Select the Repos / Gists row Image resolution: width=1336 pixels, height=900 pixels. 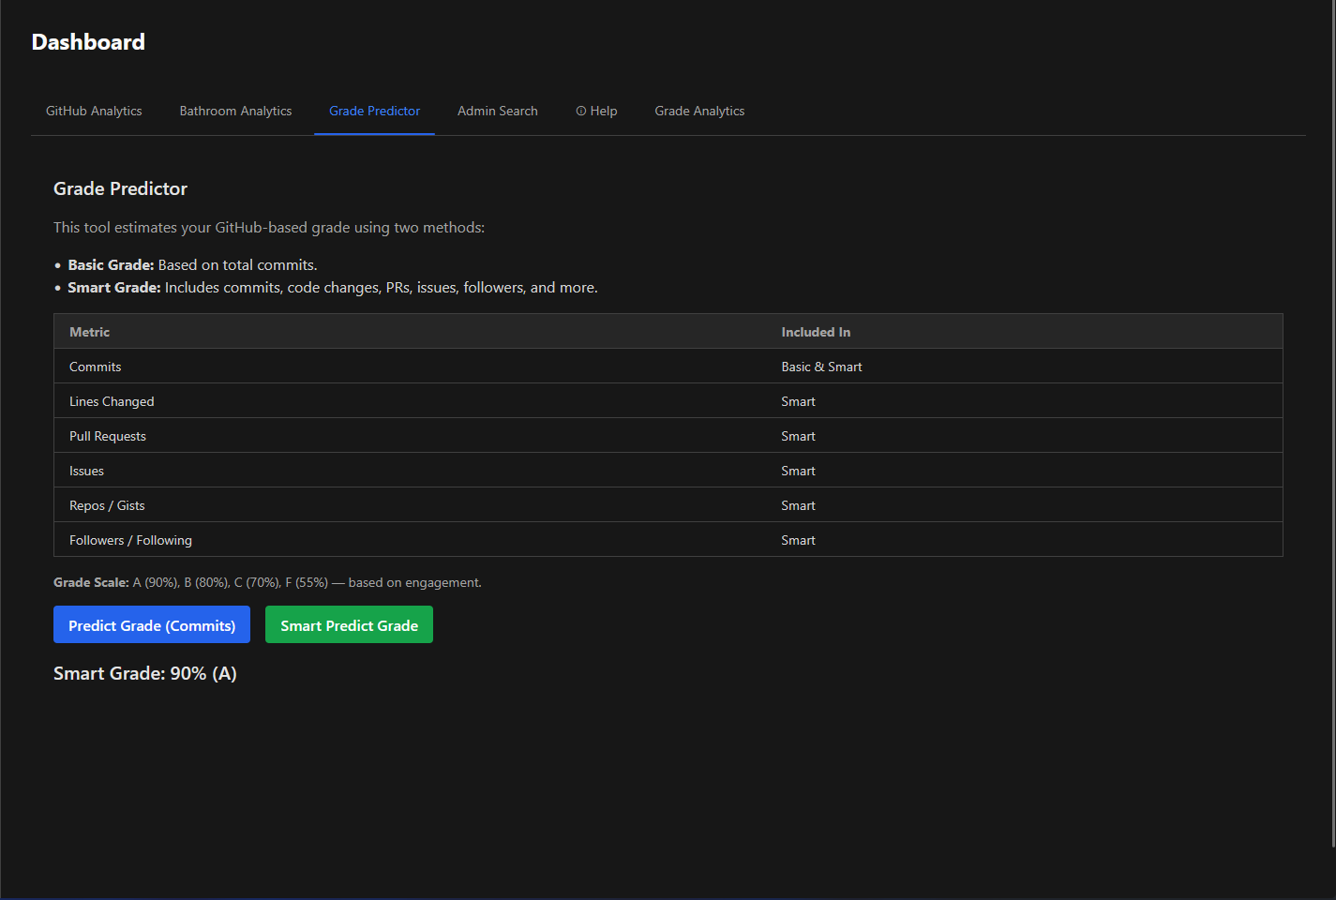(x=668, y=505)
